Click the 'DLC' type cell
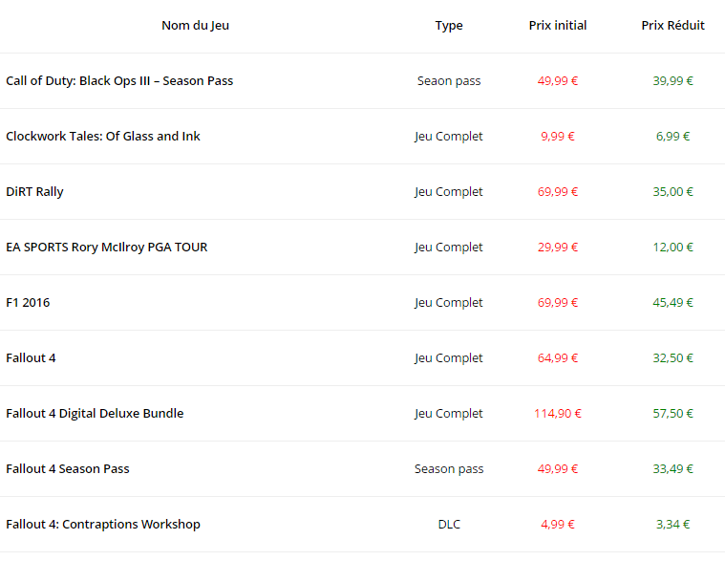Viewport: 725px width, 561px height. [x=449, y=525]
